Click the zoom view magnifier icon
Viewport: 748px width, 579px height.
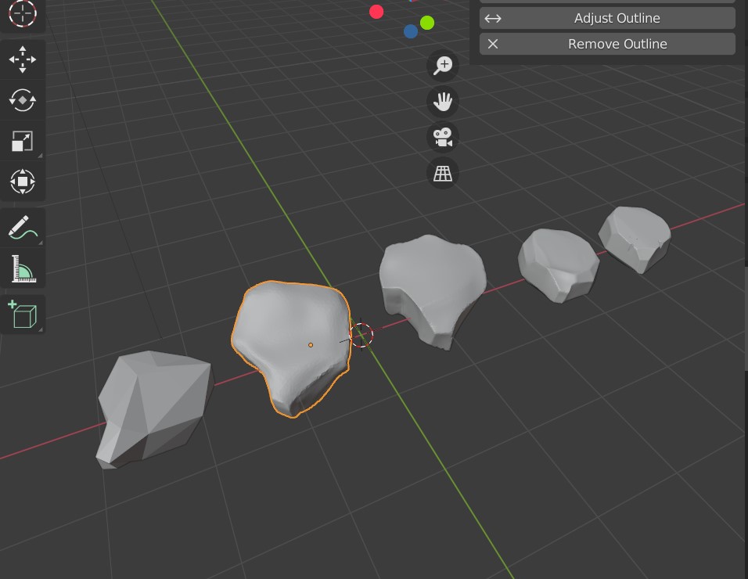[x=443, y=66]
